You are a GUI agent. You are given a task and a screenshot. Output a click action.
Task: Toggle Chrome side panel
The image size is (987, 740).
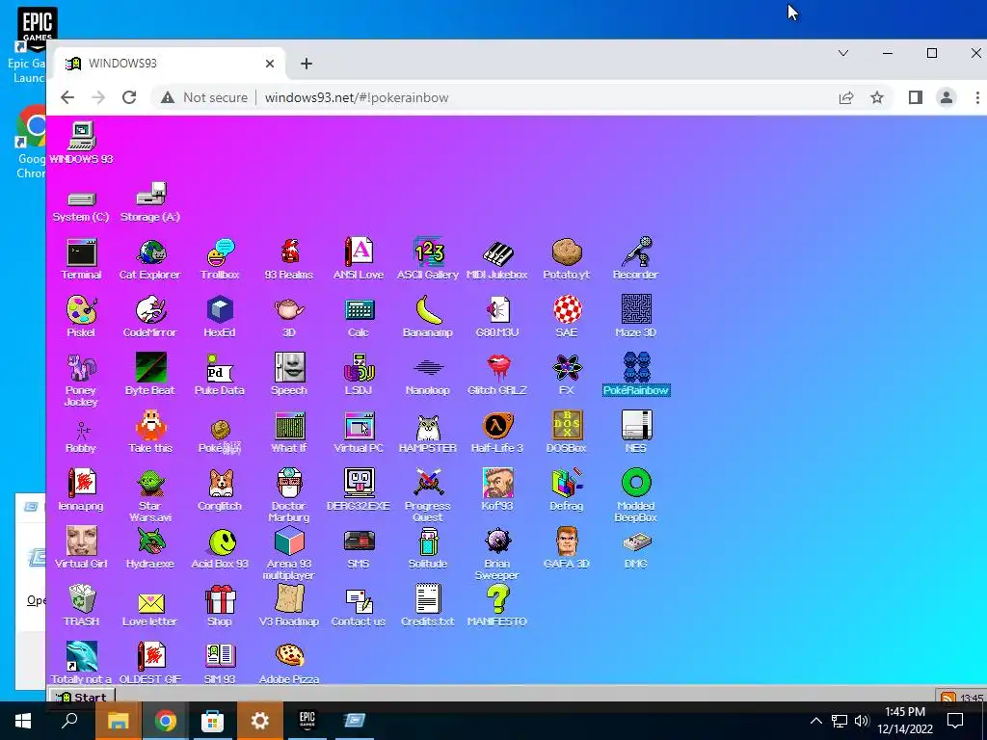[x=916, y=97]
